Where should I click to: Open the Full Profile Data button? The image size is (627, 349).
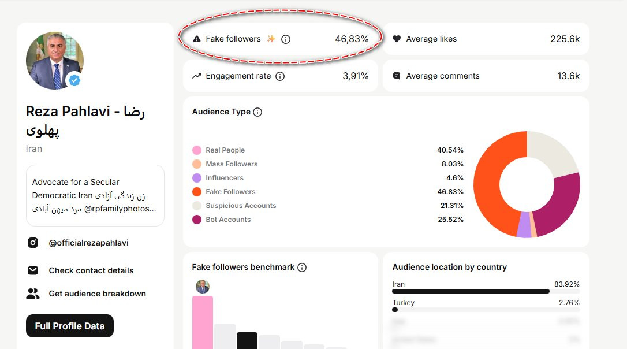pos(70,326)
